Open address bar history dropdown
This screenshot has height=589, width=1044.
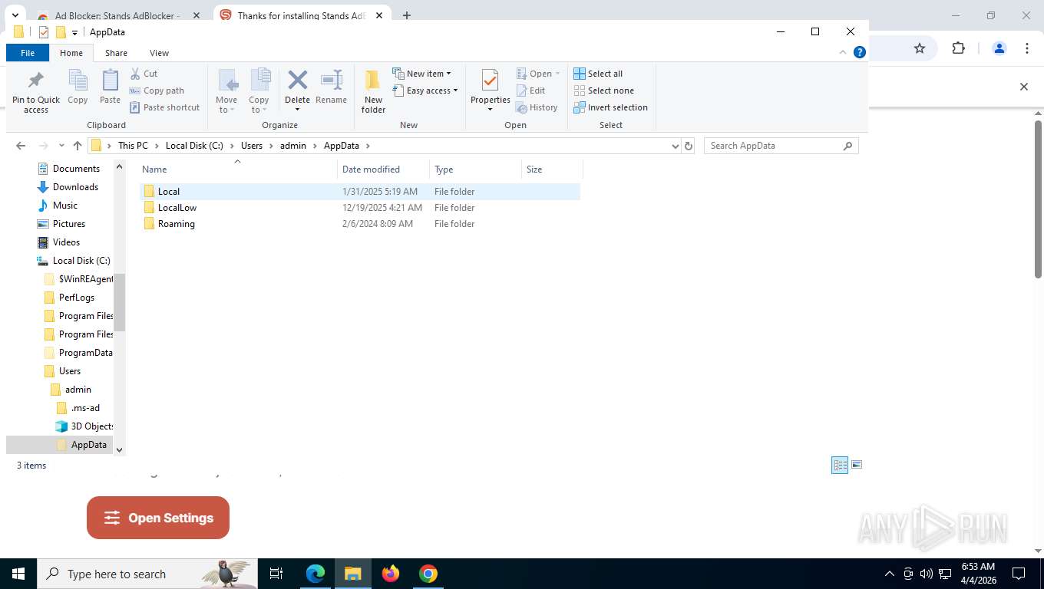(675, 146)
